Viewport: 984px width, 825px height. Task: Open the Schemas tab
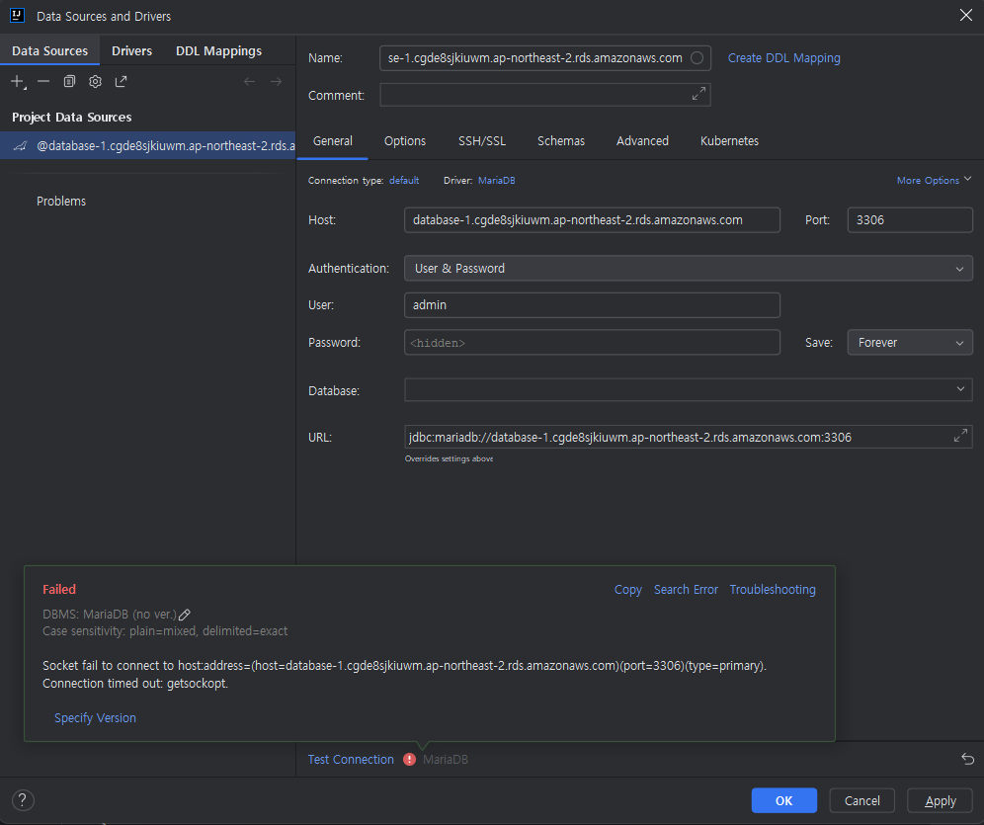(x=561, y=141)
